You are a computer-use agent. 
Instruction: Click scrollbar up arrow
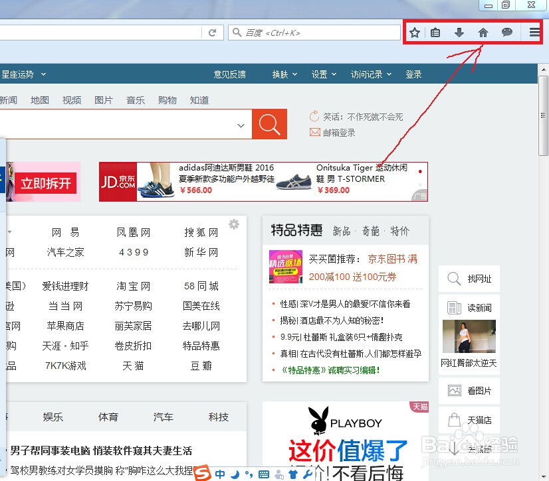pyautogui.click(x=544, y=70)
